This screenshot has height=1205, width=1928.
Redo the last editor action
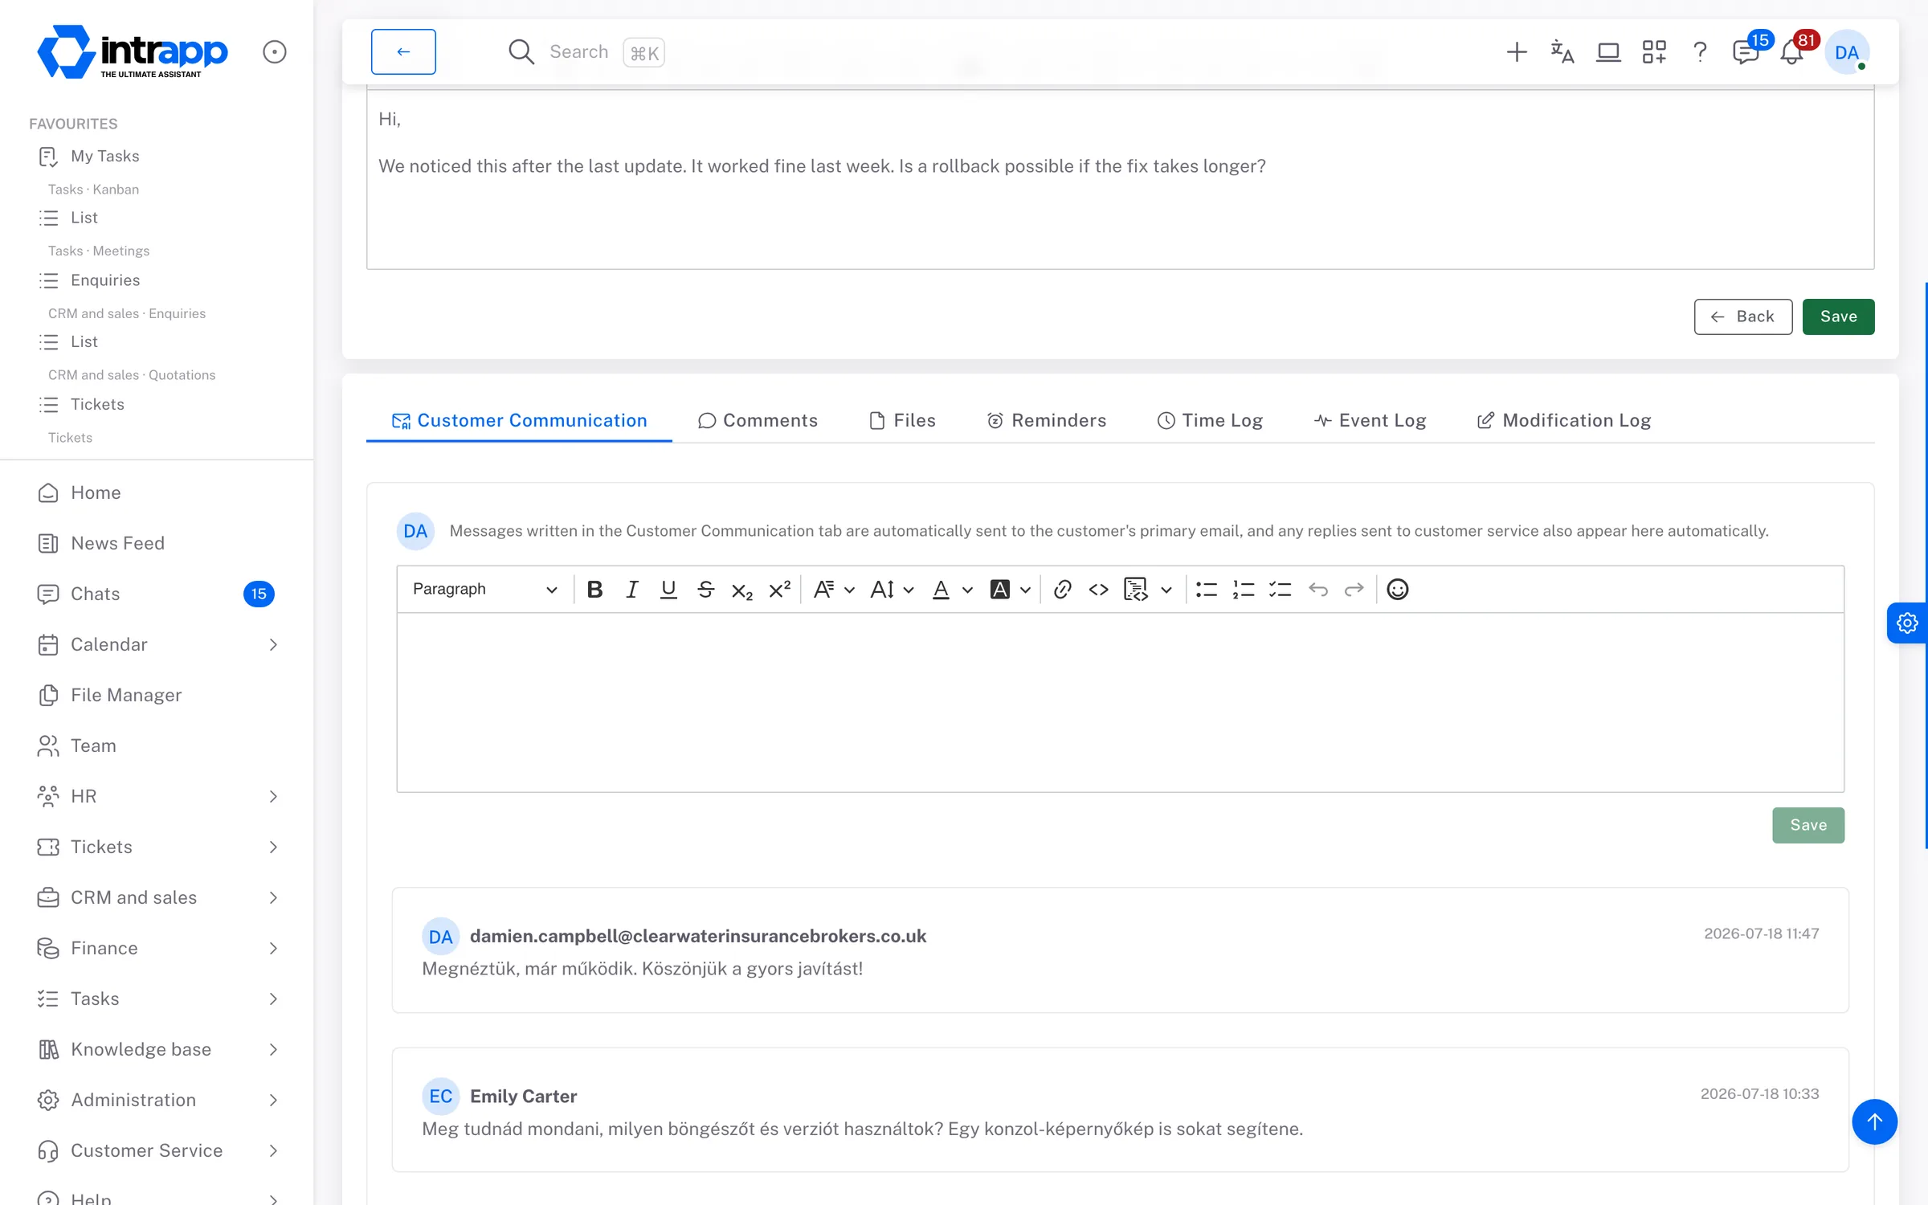[1354, 590]
